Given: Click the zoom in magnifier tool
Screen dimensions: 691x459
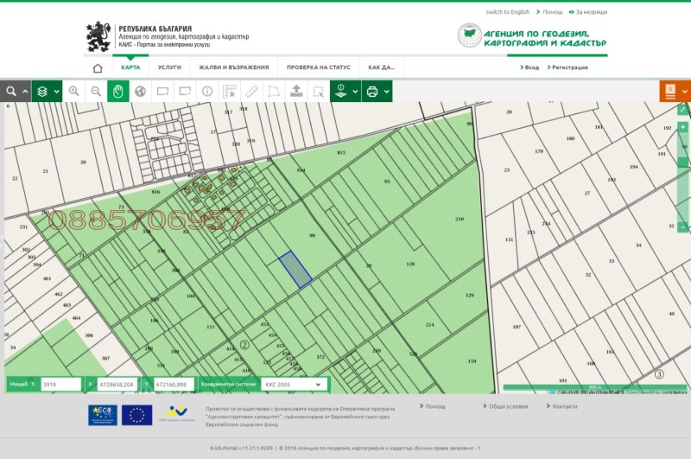Looking at the screenshot, I should click(x=73, y=91).
